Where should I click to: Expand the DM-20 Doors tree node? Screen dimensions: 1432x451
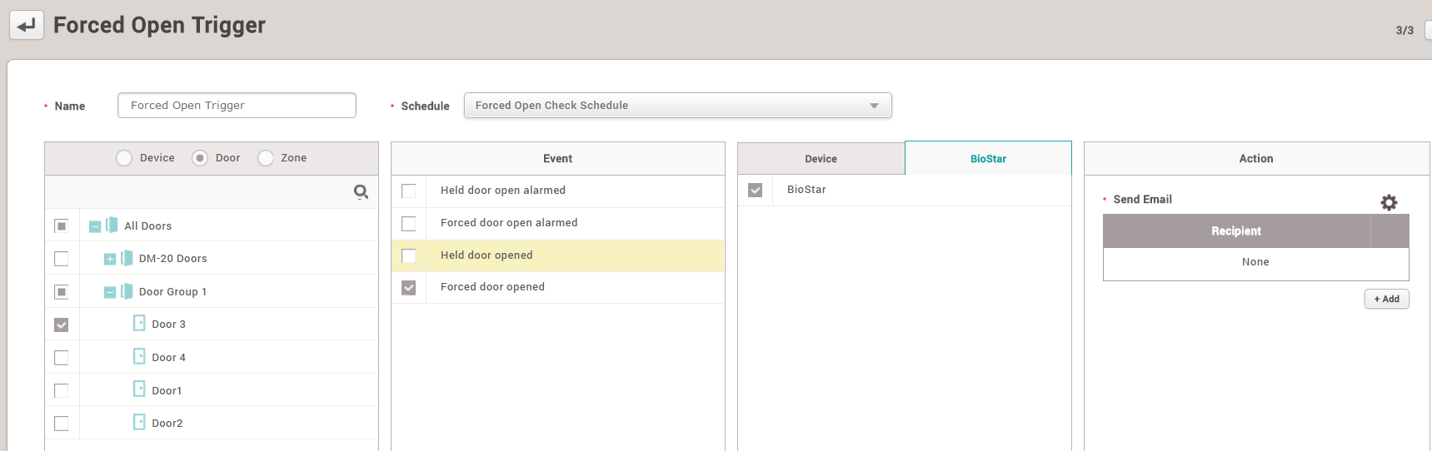(110, 259)
